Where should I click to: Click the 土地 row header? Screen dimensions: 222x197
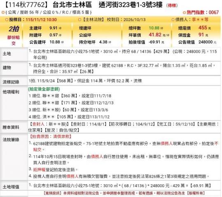(7, 53)
